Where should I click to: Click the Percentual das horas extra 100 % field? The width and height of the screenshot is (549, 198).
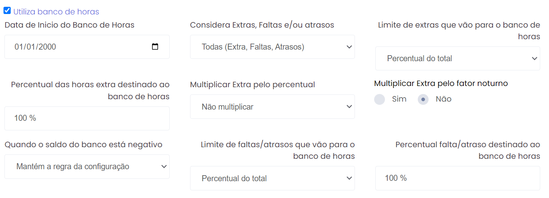(87, 118)
